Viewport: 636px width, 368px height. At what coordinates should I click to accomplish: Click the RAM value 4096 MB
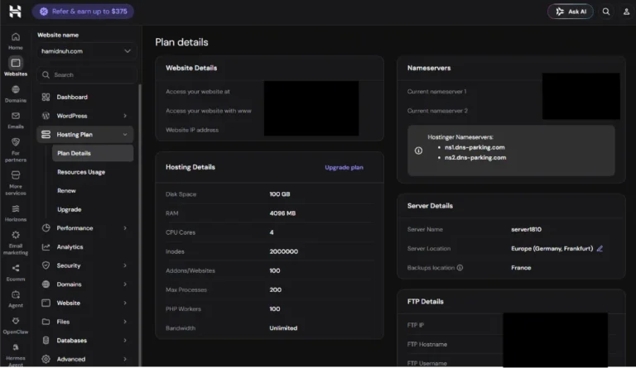282,213
